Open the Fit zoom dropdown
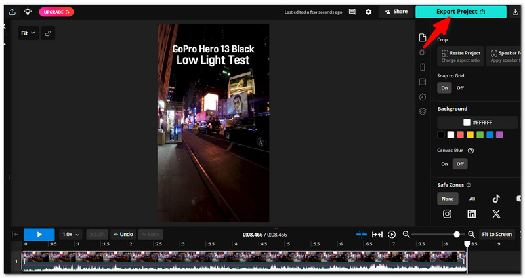This screenshot has width=525, height=278. (28, 33)
